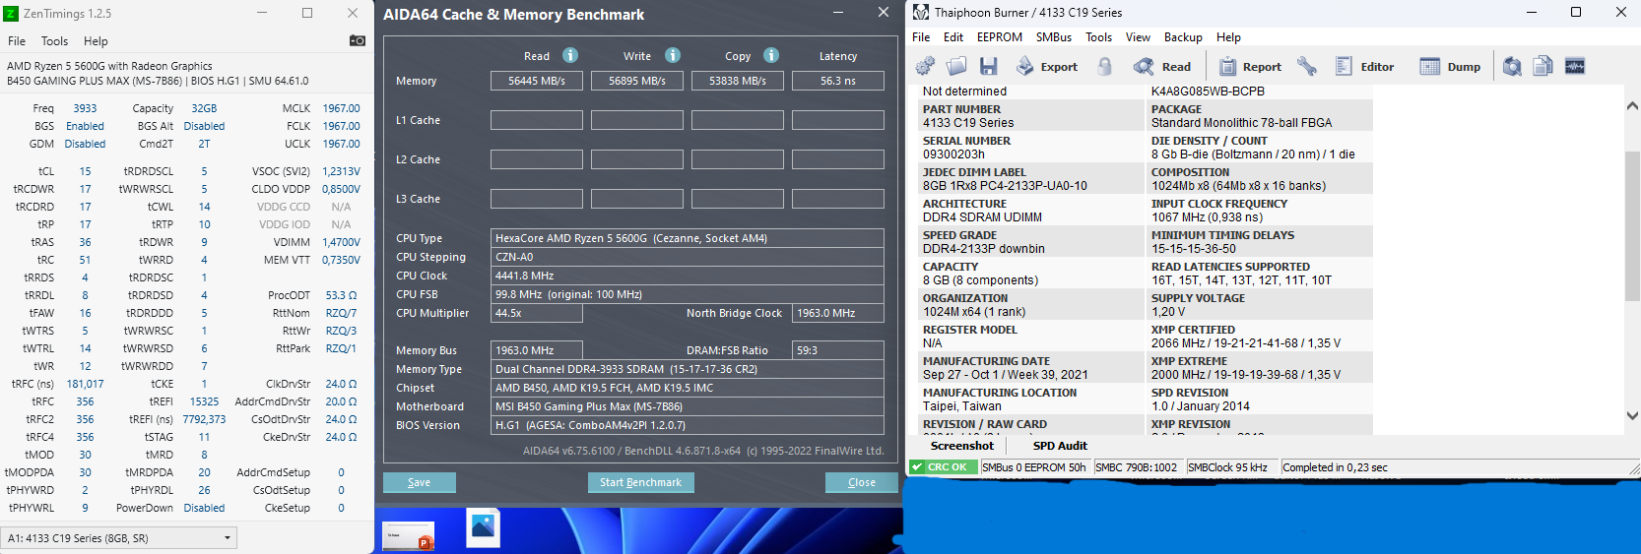Viewport: 1641px width, 554px height.
Task: Click the Copy info icon in AIDA64
Action: pyautogui.click(x=771, y=55)
